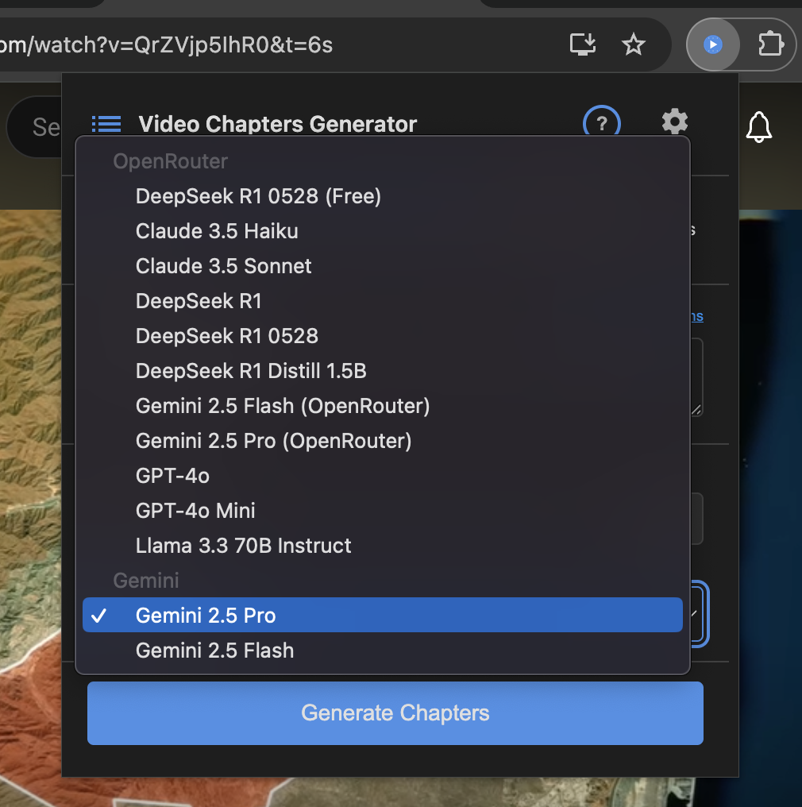Click the YouTube search box behind the popup
Screen dimensions: 802x807
coord(34,126)
